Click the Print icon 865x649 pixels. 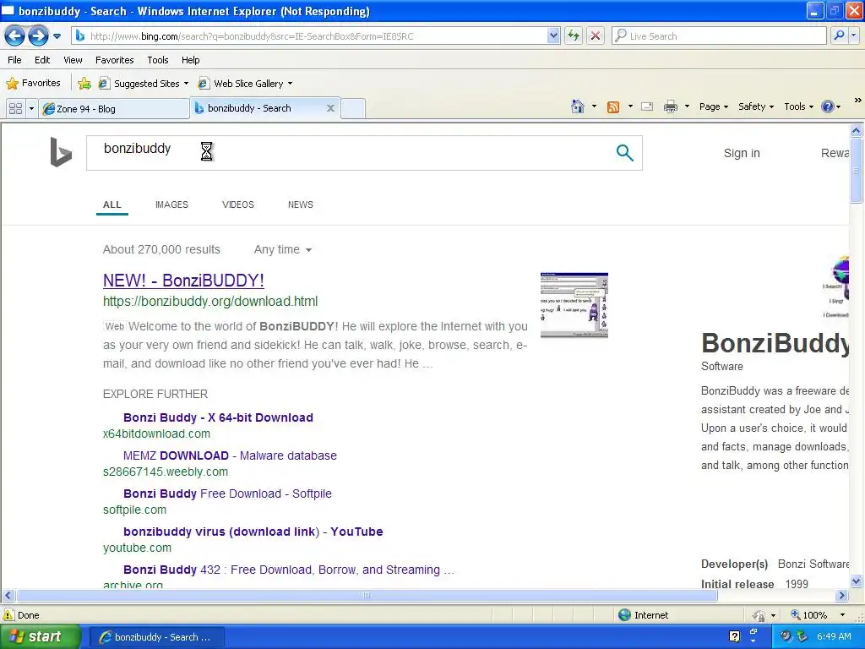(670, 106)
